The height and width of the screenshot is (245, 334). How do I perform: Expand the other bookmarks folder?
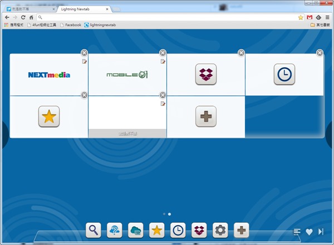320,25
